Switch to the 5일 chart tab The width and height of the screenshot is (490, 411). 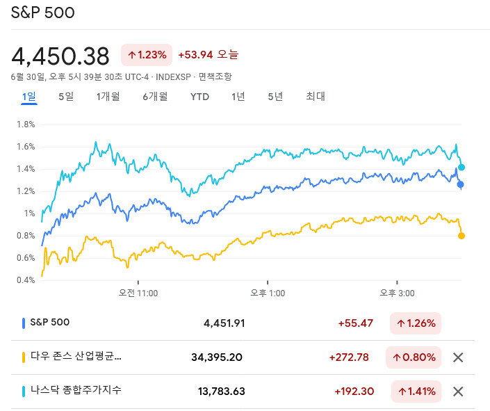66,97
